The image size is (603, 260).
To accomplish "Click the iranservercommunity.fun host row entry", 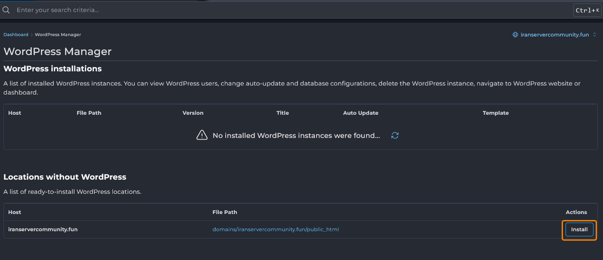I will 43,229.
